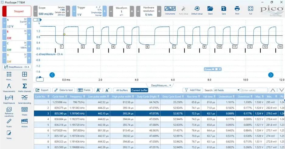Close the Zoom overview box

[220, 69]
